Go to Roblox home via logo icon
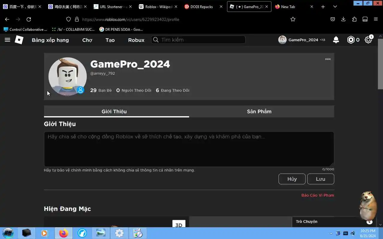The height and width of the screenshot is (239, 383). [x=19, y=40]
